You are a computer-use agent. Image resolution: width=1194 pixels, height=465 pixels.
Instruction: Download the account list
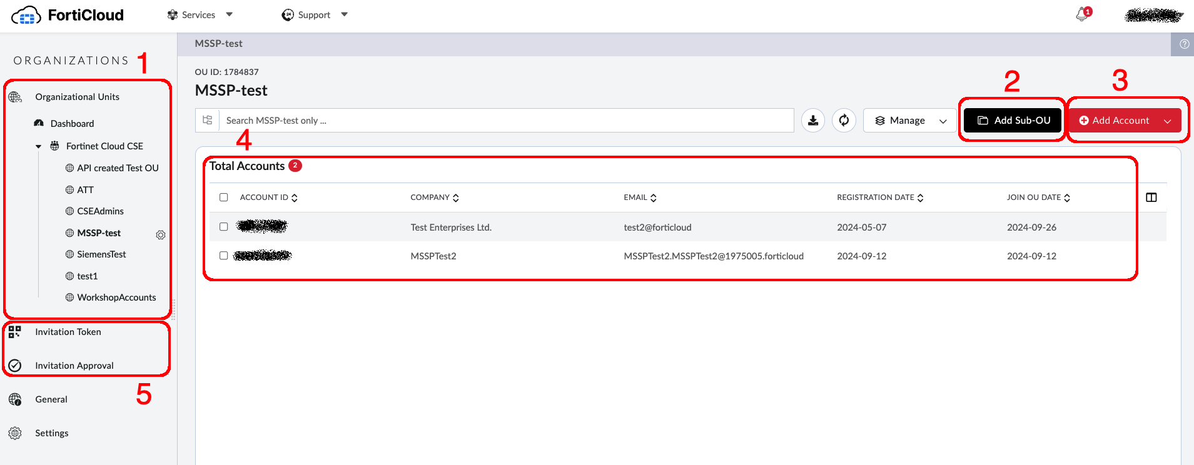pos(813,121)
